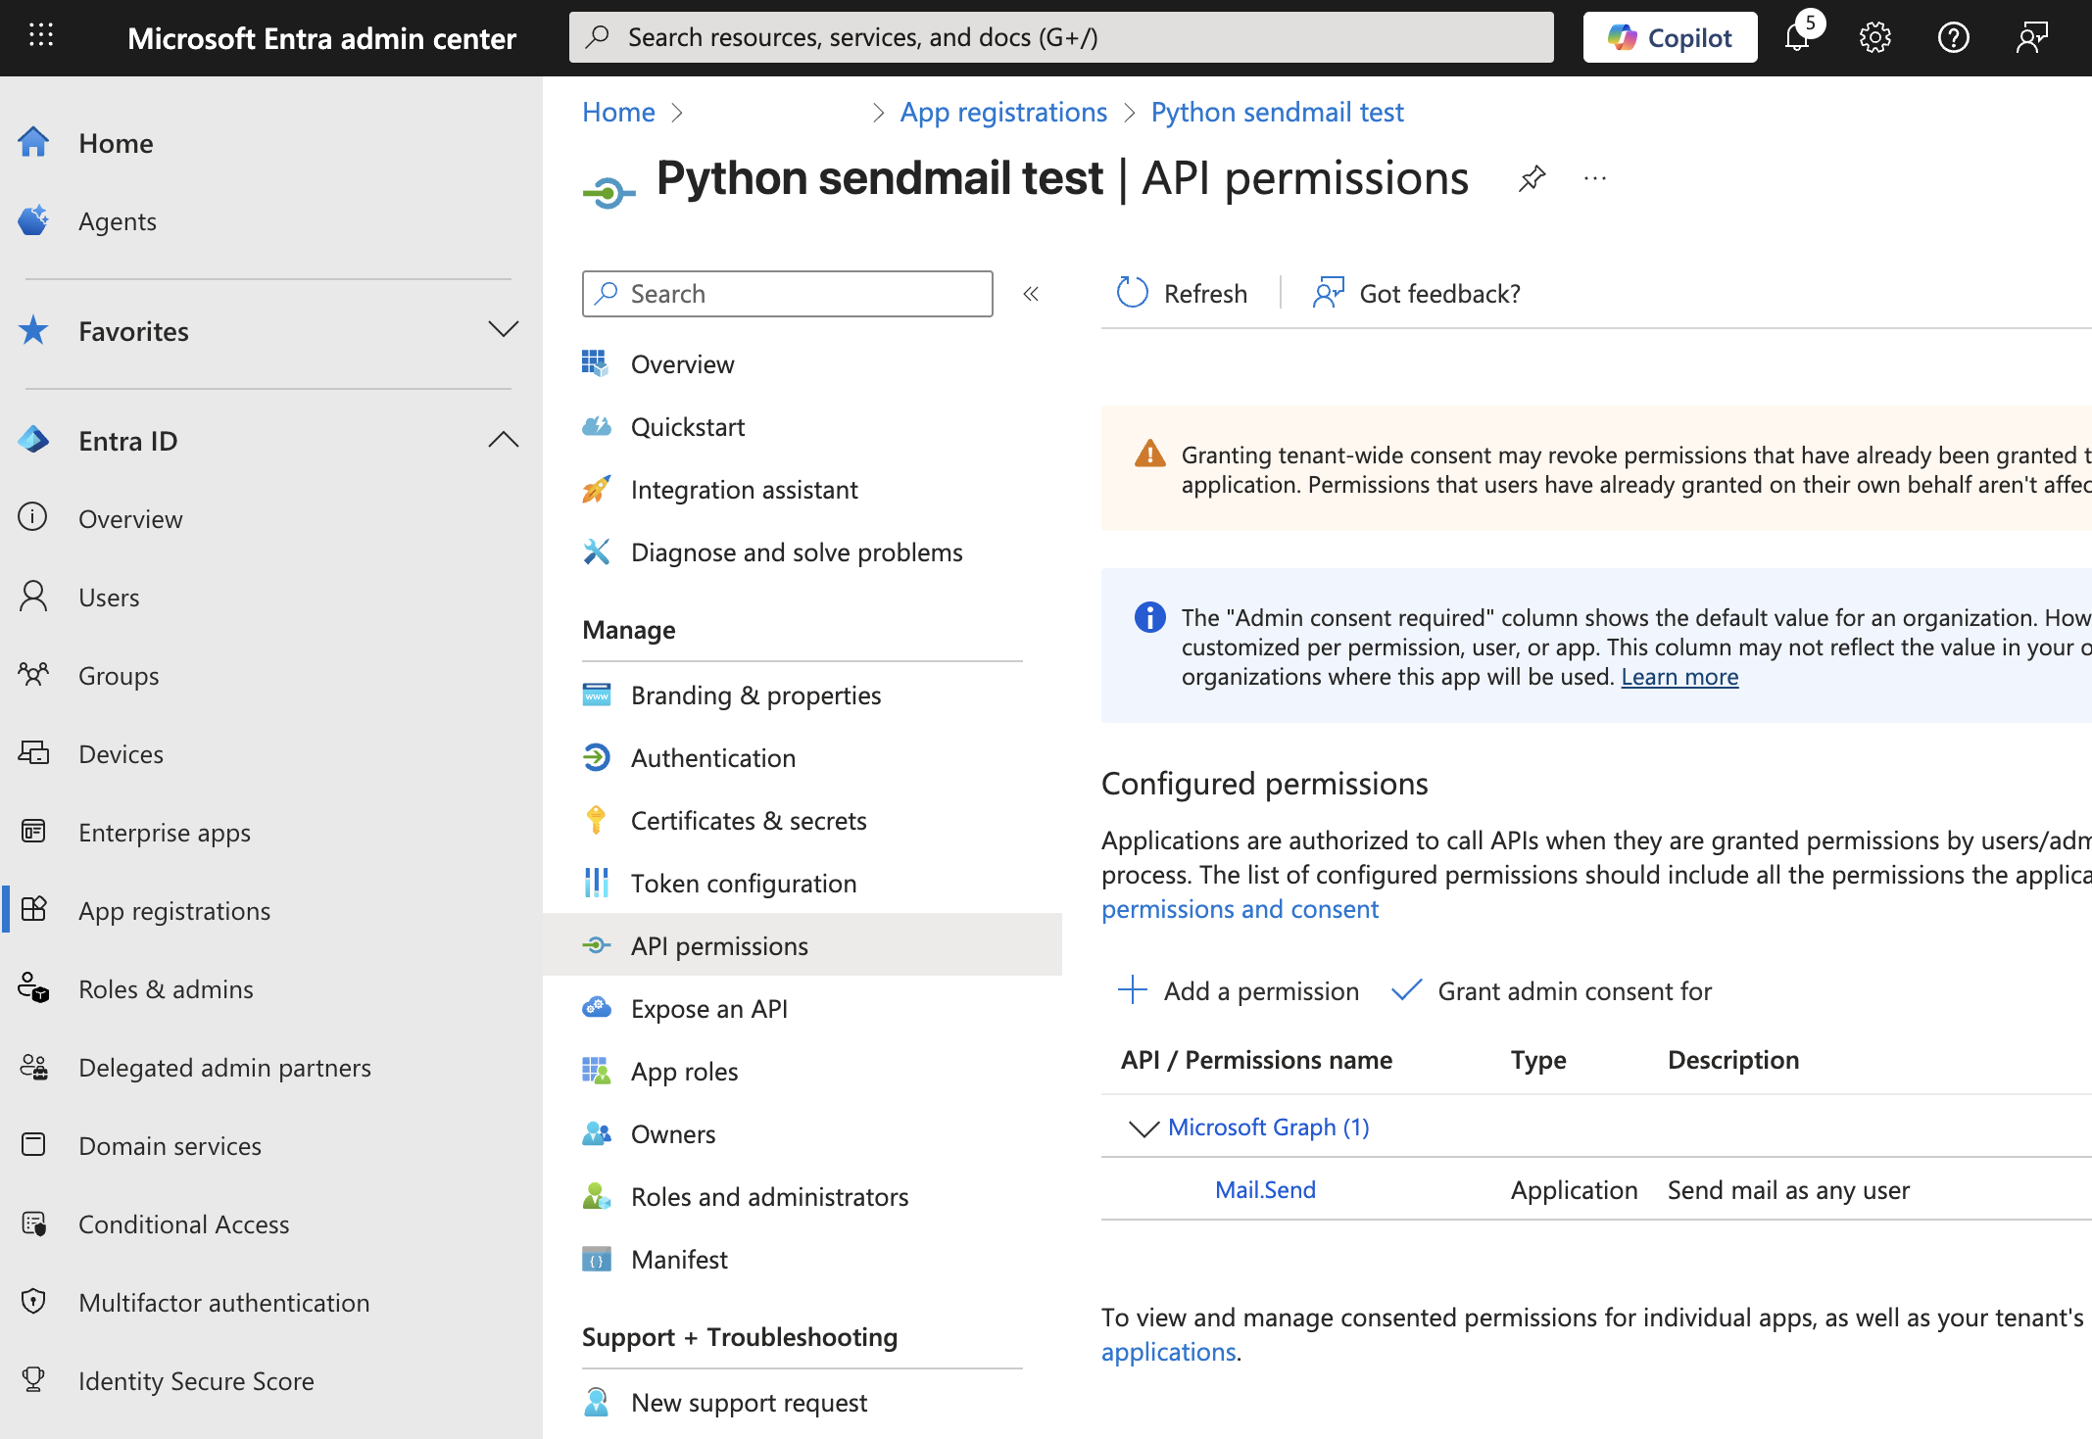Viewport: 2092px width, 1439px height.
Task: Open Certificates & secrets menu item
Action: pos(749,821)
